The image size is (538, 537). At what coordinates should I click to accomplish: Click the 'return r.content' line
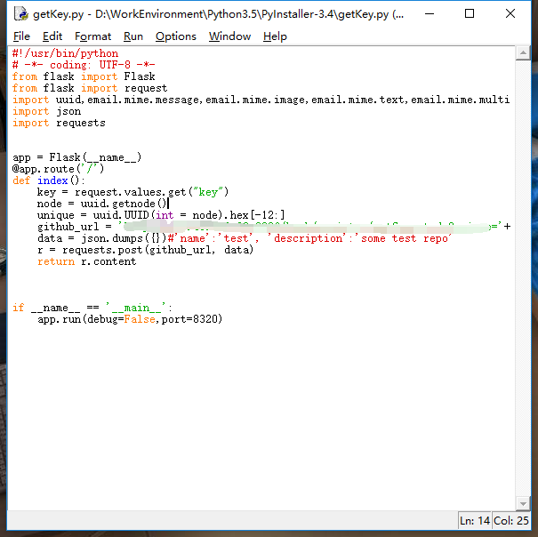87,261
